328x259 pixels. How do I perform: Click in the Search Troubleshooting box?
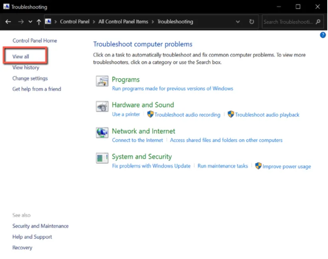(288, 22)
